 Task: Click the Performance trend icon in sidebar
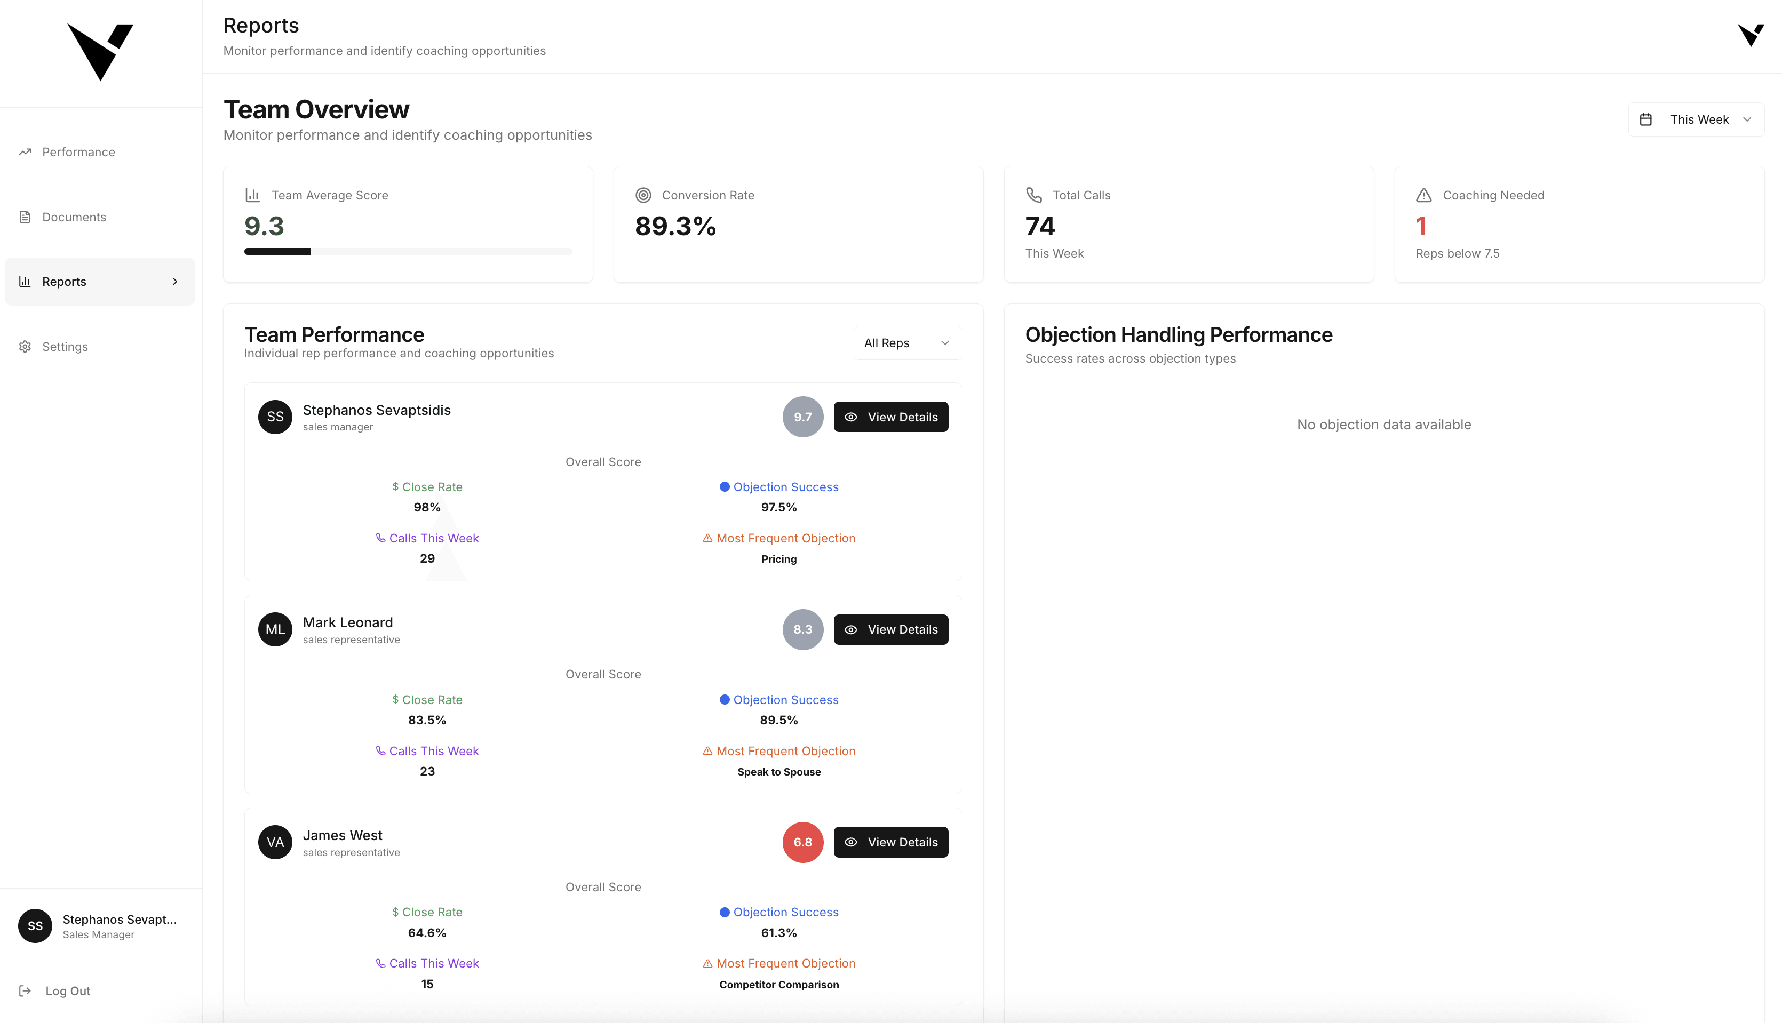25,152
